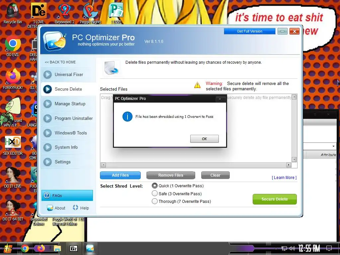Viewport: 340px width, 255px height.
Task: Click the secure delete disc icon
Action: (x=112, y=68)
